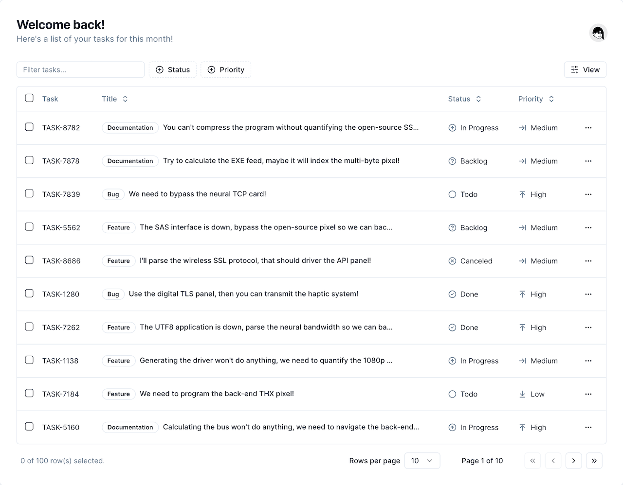Click the Canceled status icon on TASK-8686
The height and width of the screenshot is (485, 623).
pyautogui.click(x=452, y=261)
